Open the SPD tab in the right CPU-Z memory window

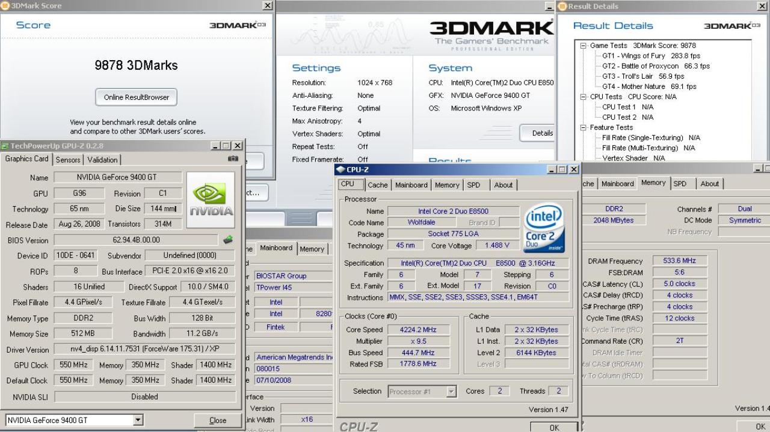coord(680,184)
